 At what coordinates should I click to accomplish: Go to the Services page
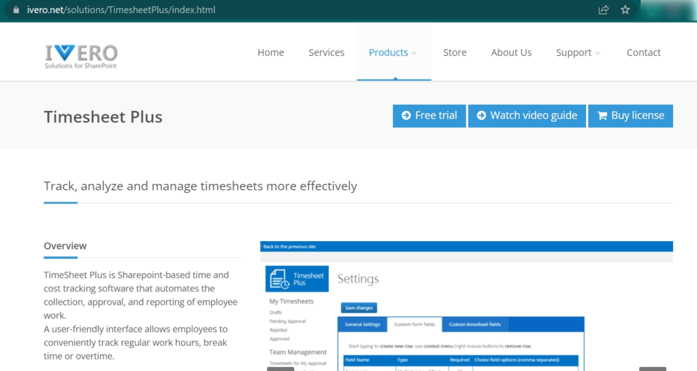coord(326,52)
